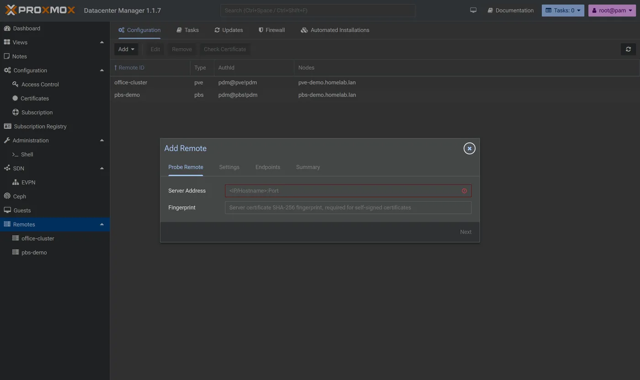The image size is (640, 380).
Task: Collapse the Configuration section arrow
Action: coord(102,70)
